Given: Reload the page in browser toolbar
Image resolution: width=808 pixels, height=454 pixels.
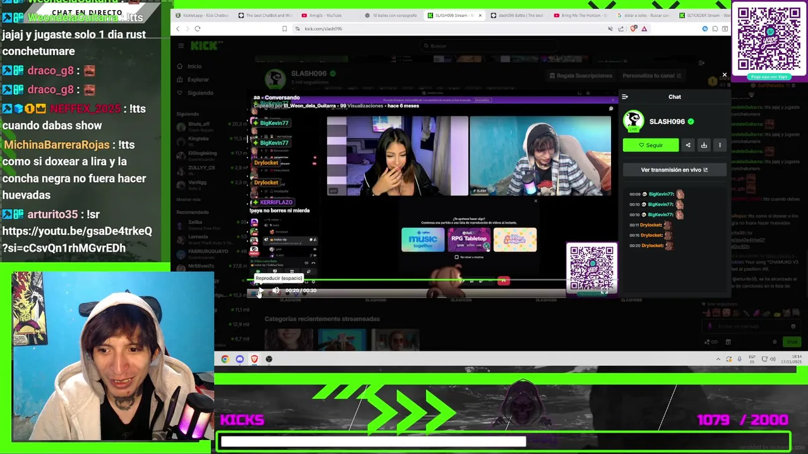Looking at the screenshot, I should (198, 28).
